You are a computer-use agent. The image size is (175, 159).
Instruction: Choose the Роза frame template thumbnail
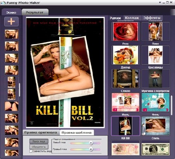coord(126,31)
